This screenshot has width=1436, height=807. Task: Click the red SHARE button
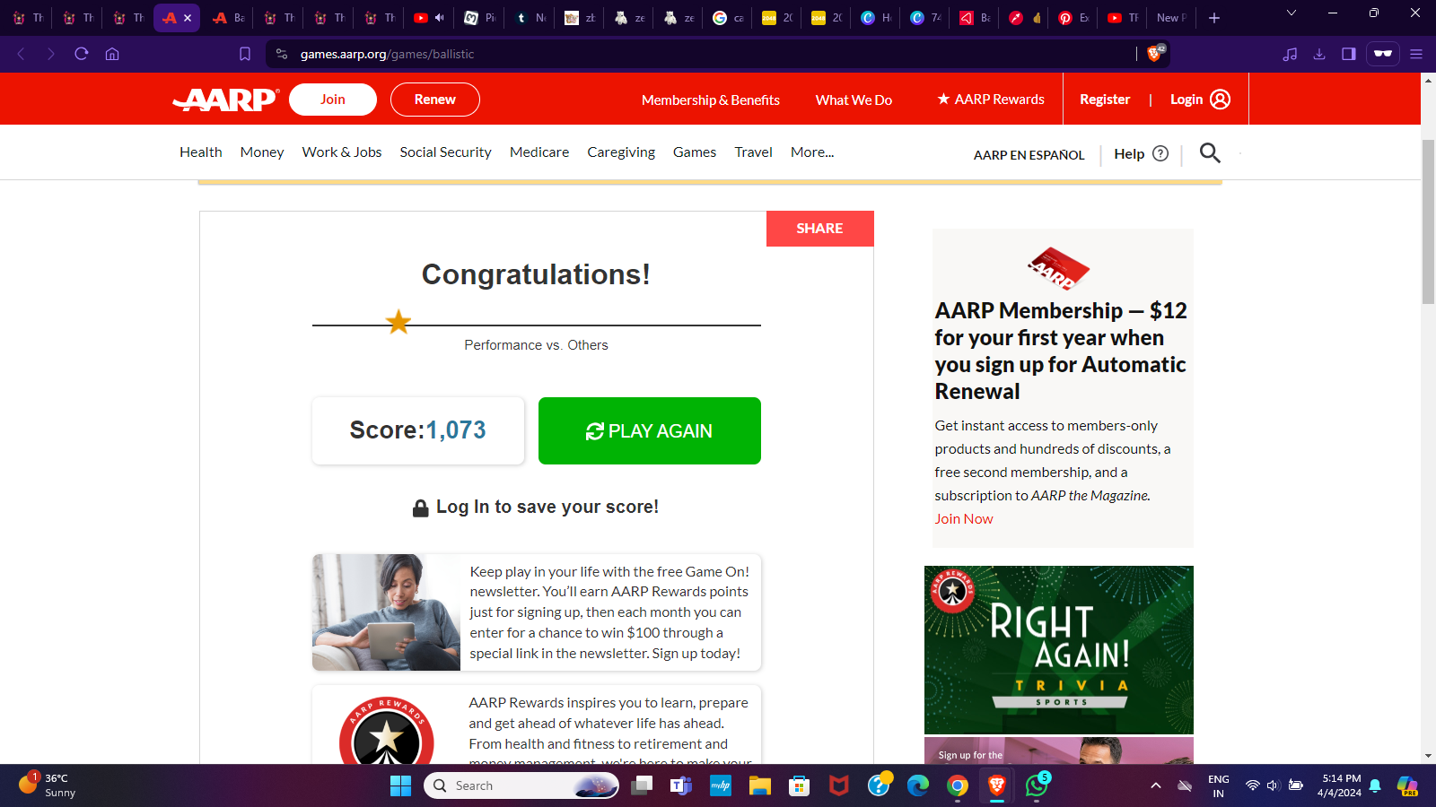click(x=820, y=229)
